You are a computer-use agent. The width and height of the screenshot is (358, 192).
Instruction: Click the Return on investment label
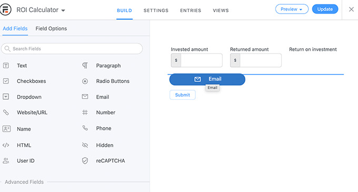tap(313, 49)
